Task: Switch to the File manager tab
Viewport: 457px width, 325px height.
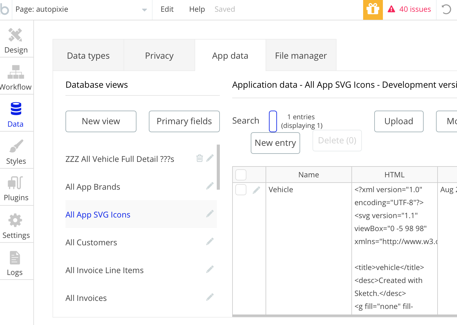Action: coord(301,56)
